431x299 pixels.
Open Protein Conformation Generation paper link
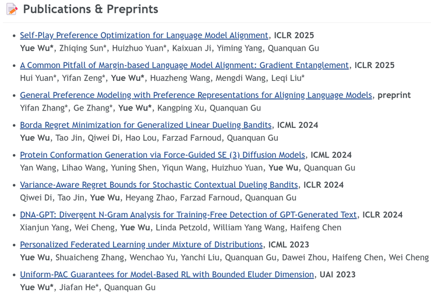162,155
